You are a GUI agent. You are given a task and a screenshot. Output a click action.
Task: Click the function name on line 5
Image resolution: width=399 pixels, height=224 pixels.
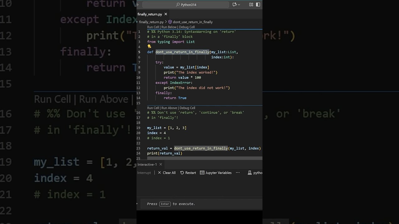tap(182, 52)
